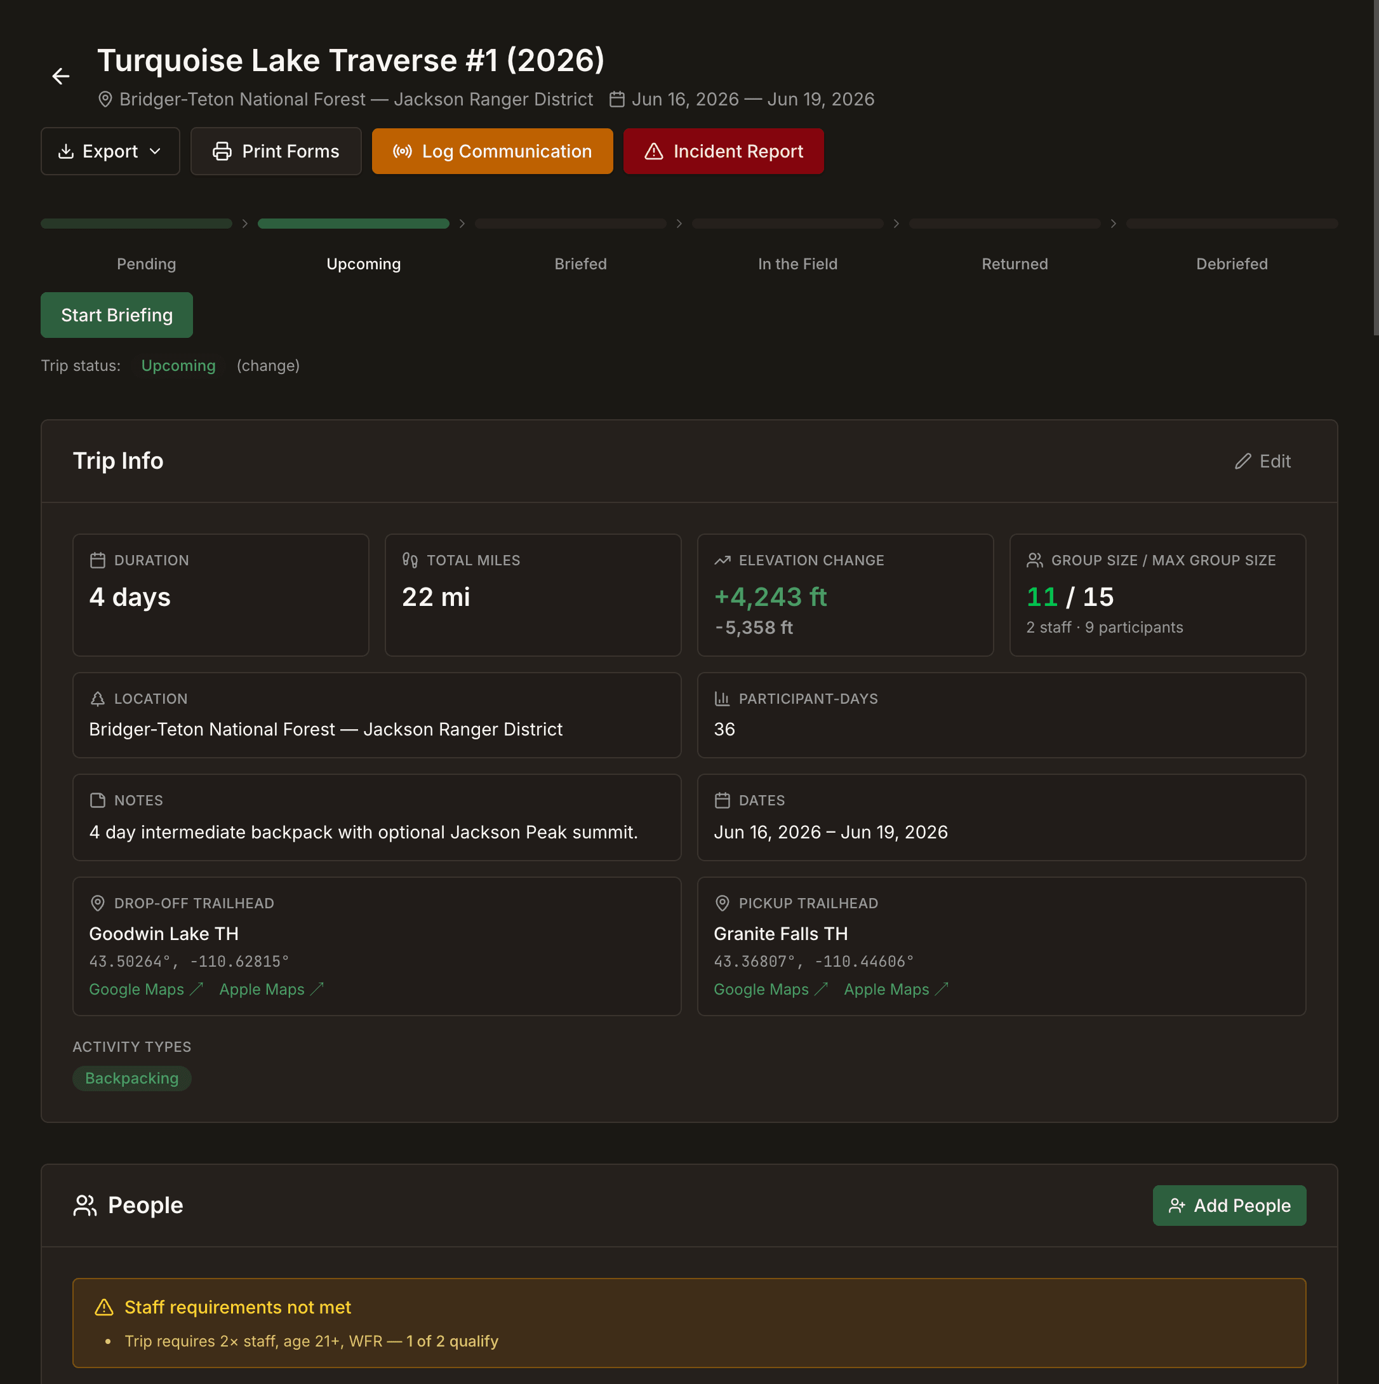Click the Duration calendar icon
The height and width of the screenshot is (1384, 1379).
pos(97,560)
